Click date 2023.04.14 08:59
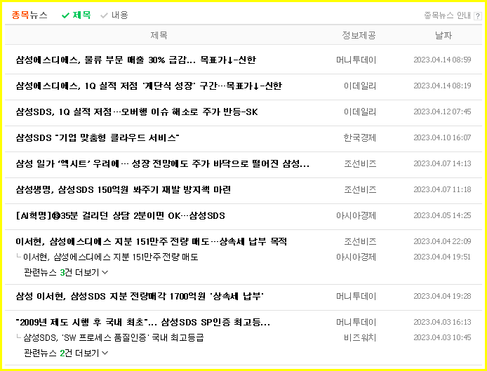The image size is (487, 371). coord(442,60)
